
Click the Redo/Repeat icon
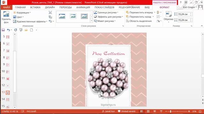[16, 30]
